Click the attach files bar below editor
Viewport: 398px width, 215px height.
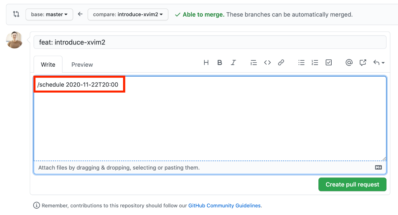(x=210, y=168)
